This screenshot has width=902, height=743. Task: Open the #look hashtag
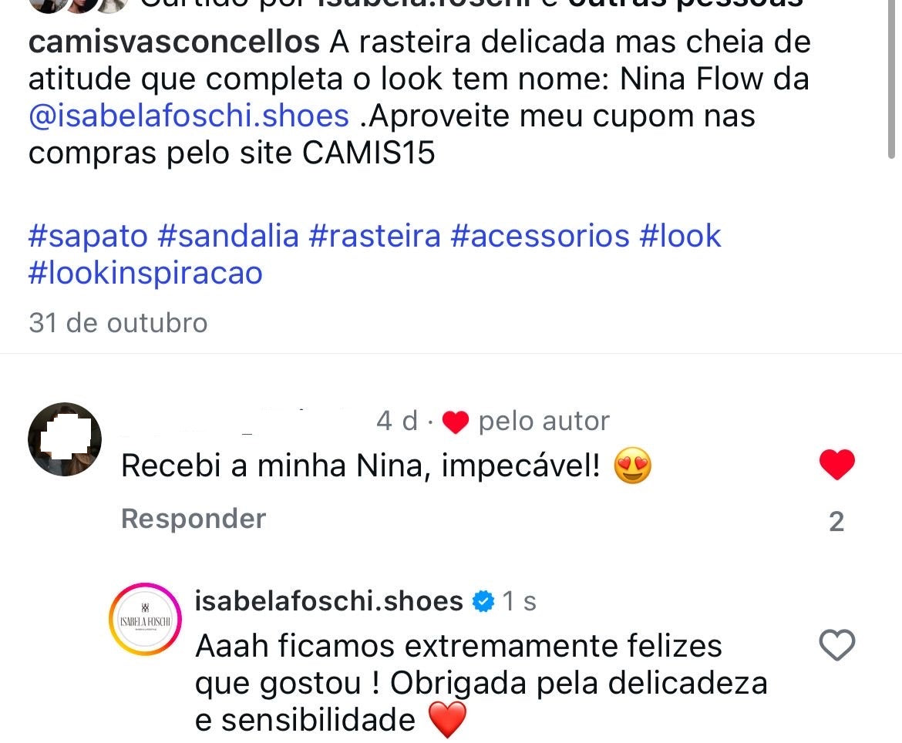pyautogui.click(x=680, y=236)
